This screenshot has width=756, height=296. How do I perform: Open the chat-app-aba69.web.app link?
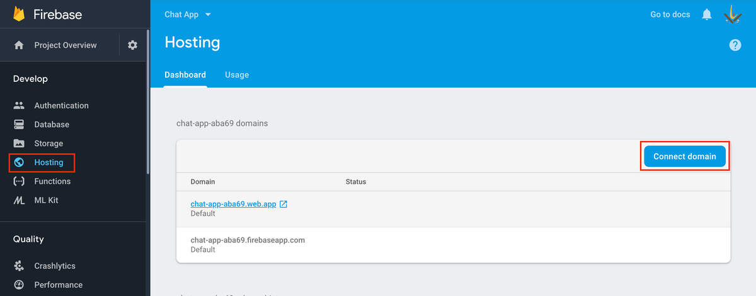233,204
